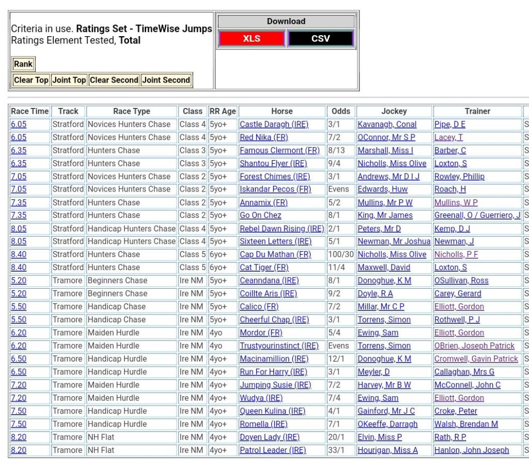529x469 pixels.
Task: Open horse Trustyourinstinct (IRE)
Action: [279, 346]
